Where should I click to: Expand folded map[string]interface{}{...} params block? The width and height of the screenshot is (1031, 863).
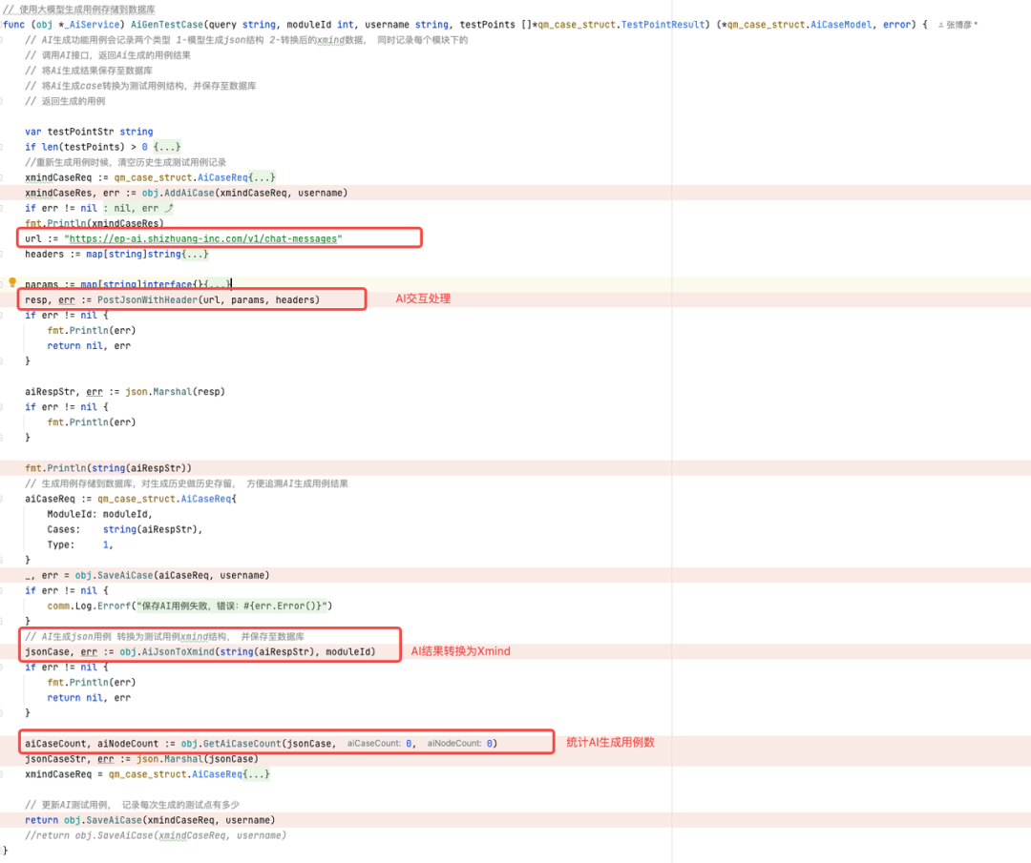click(217, 284)
